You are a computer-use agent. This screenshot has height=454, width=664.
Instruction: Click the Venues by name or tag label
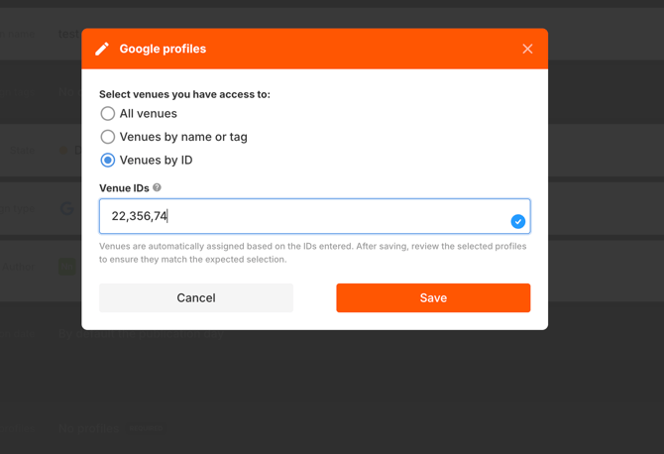(x=183, y=137)
